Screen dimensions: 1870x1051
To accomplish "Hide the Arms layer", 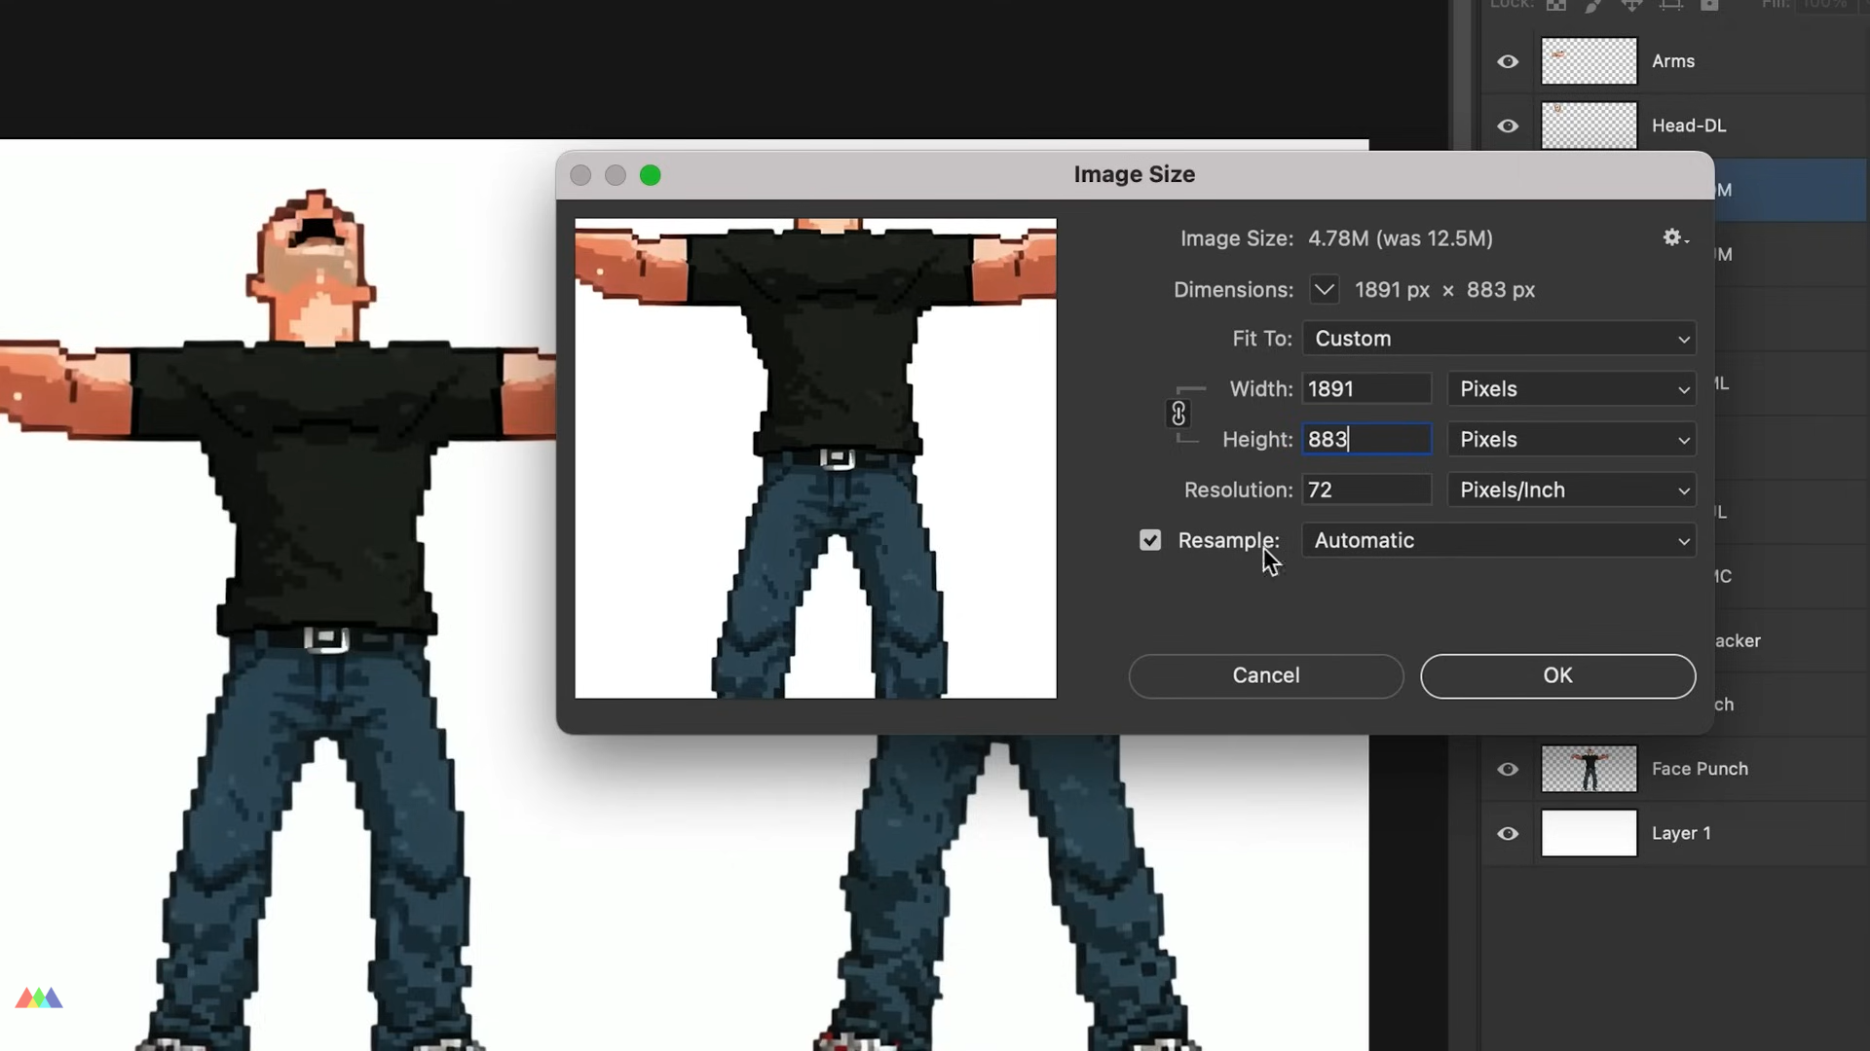I will [1508, 61].
